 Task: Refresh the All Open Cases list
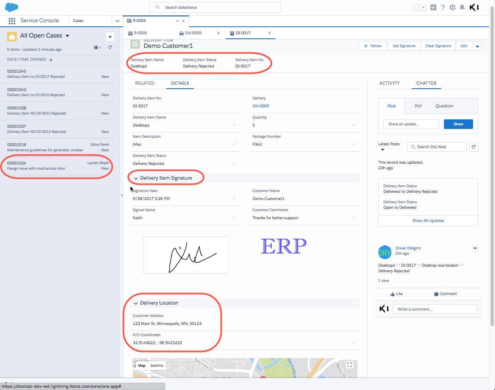pyautogui.click(x=110, y=48)
